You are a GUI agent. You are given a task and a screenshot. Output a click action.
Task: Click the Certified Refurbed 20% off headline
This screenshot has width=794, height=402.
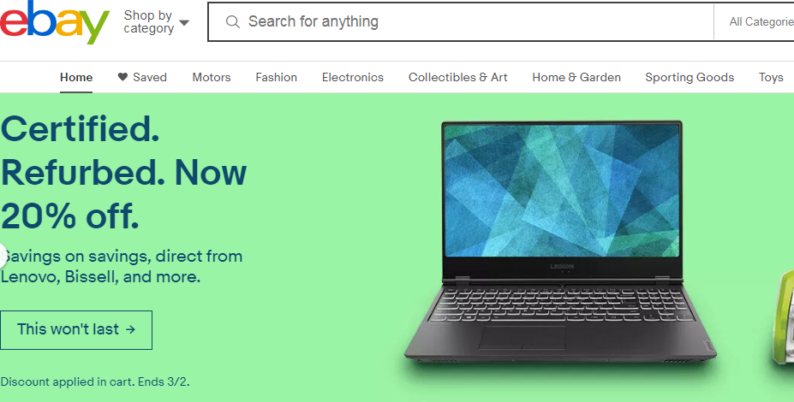(x=123, y=173)
